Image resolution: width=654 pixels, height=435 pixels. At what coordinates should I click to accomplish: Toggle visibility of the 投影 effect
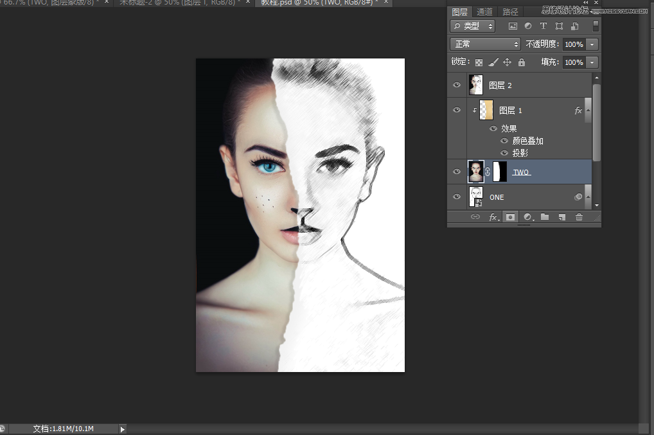pyautogui.click(x=504, y=153)
